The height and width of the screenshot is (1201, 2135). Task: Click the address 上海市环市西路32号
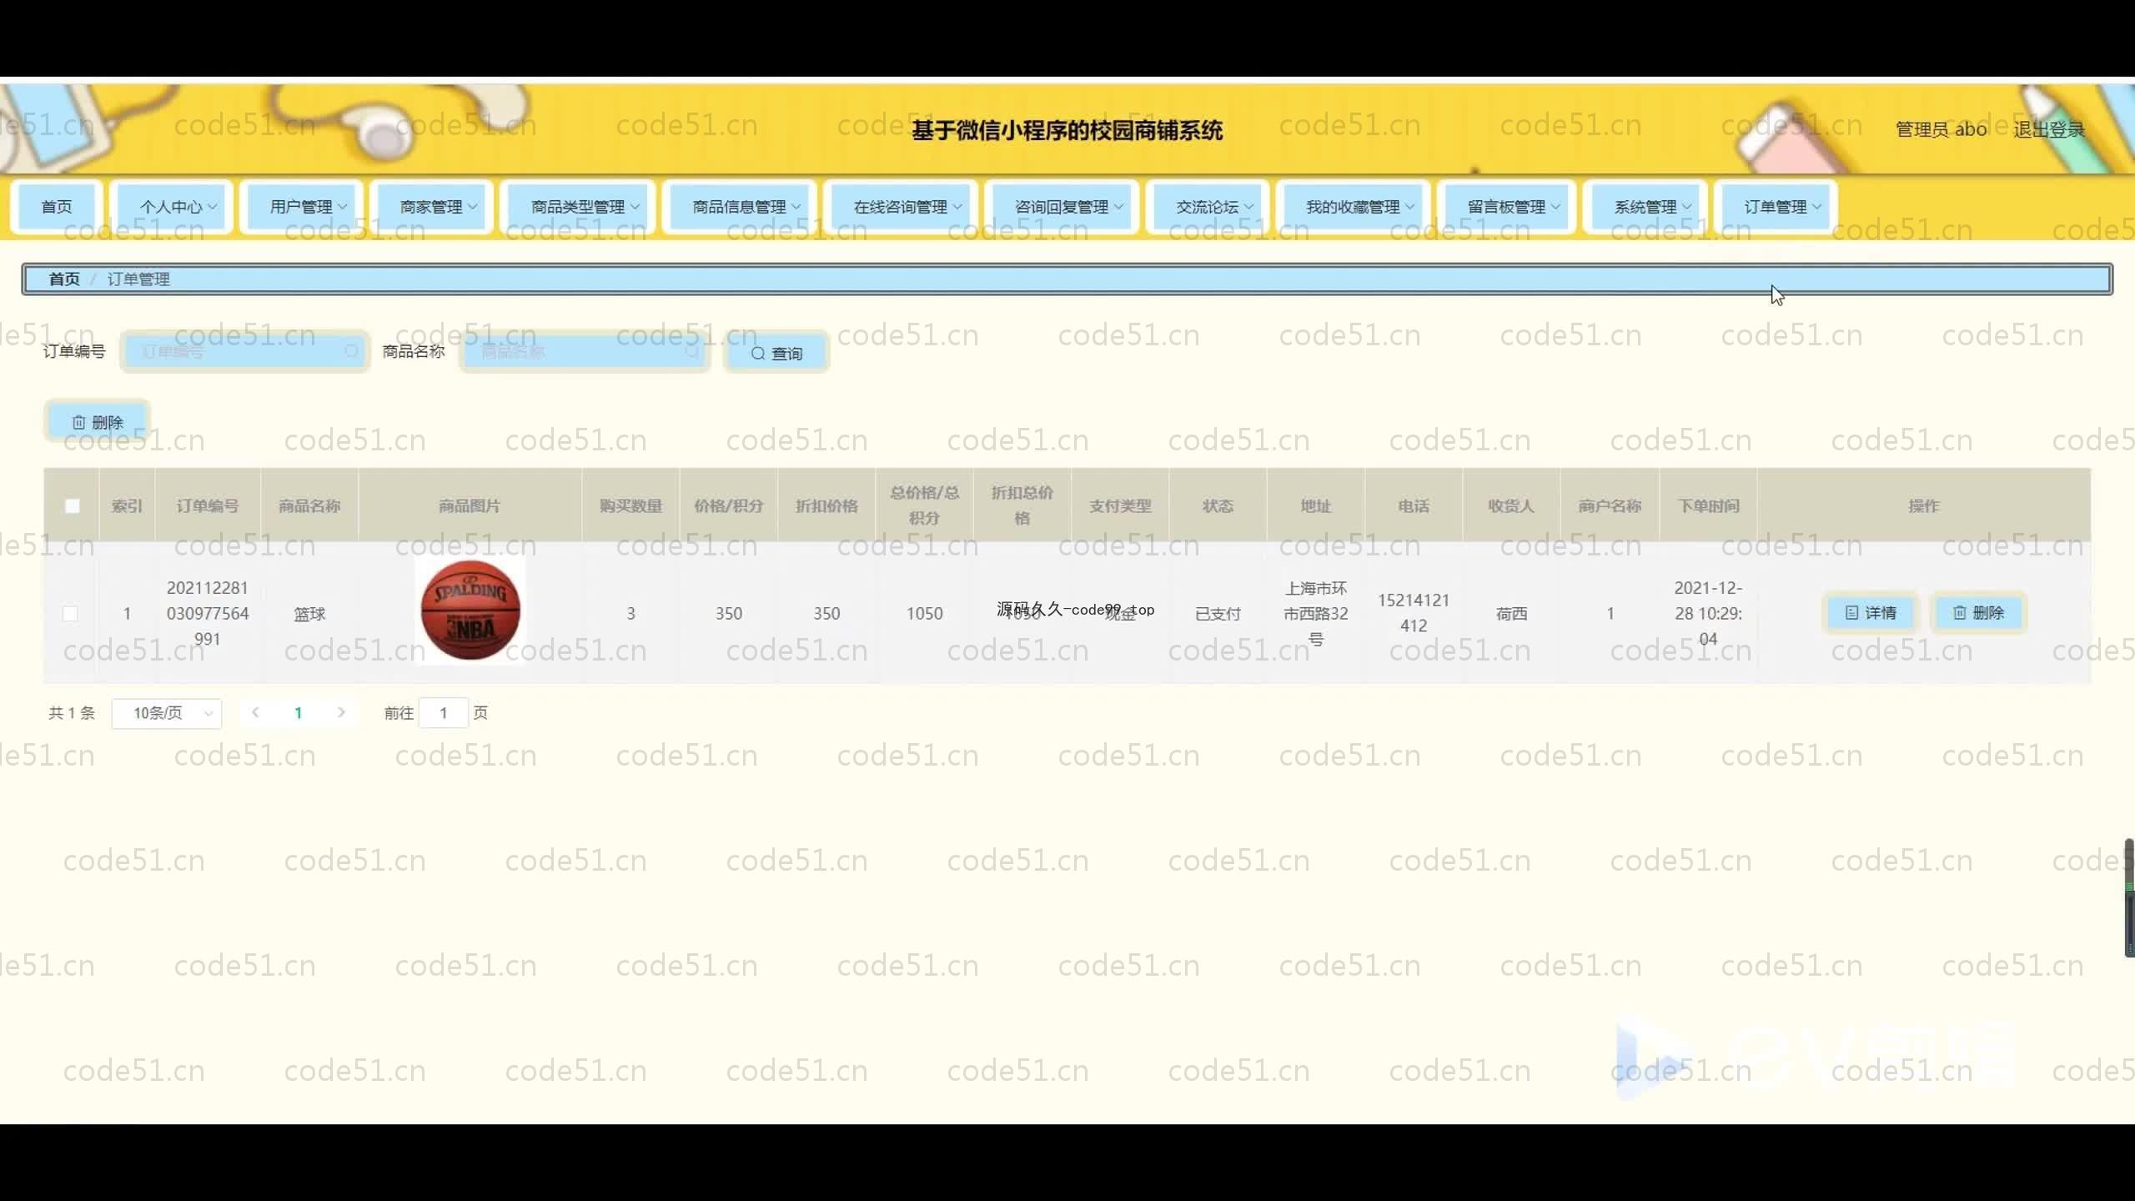tap(1315, 614)
